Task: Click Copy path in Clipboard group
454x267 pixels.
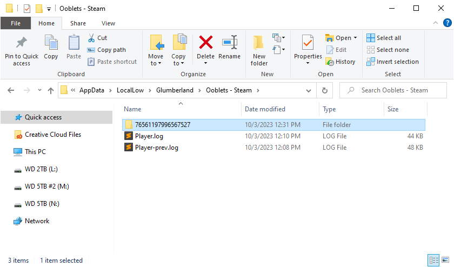Action: click(x=107, y=50)
